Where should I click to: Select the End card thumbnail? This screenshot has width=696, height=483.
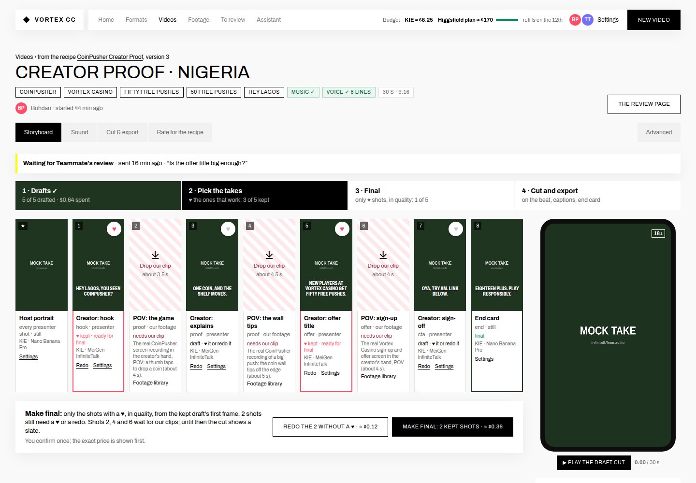coord(497,265)
